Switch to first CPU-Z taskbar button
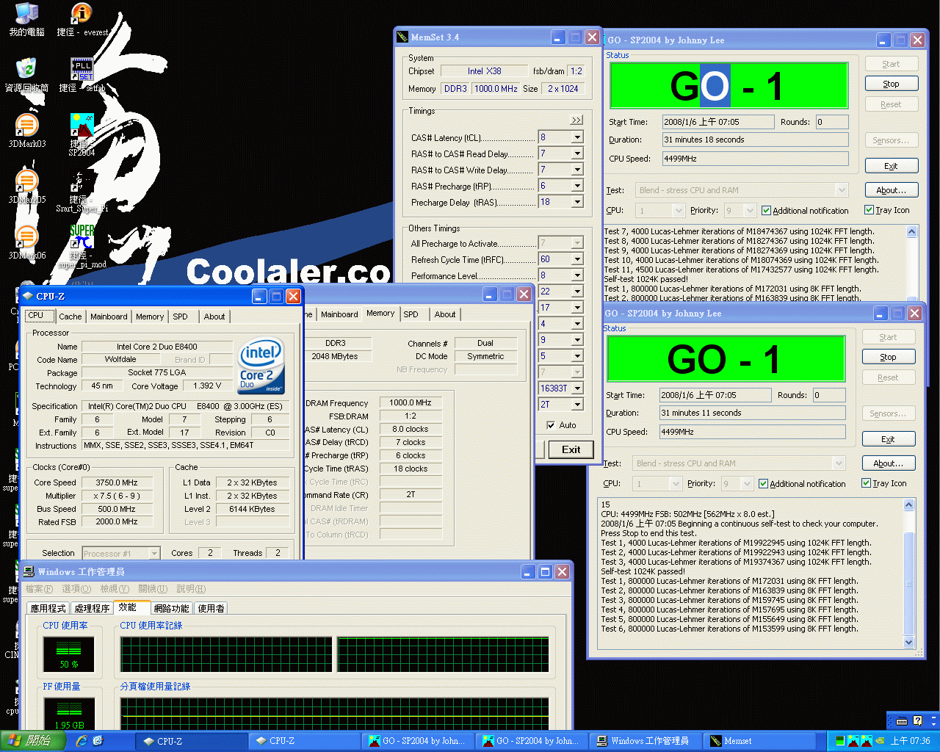 pos(193,741)
